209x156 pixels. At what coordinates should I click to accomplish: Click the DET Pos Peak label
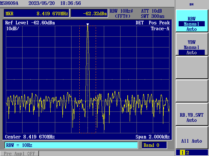(153, 23)
